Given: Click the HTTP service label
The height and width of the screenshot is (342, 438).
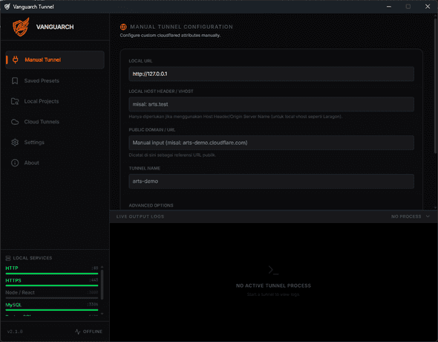Looking at the screenshot, I should click(12, 268).
